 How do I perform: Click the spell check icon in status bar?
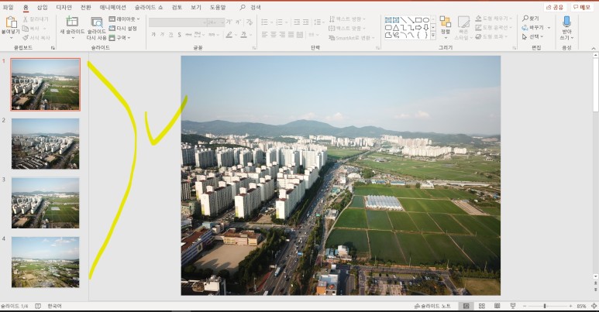pos(38,306)
